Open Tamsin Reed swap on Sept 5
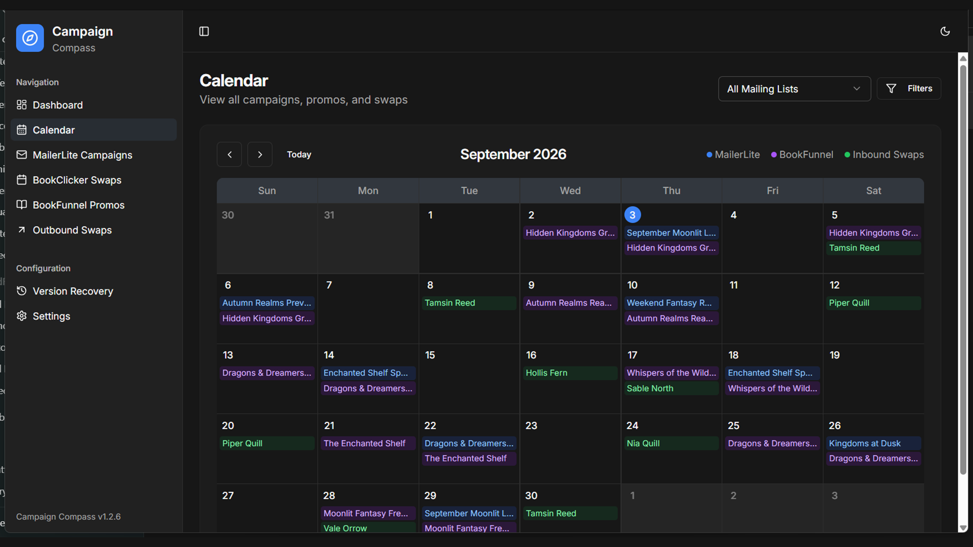973x547 pixels. point(874,248)
